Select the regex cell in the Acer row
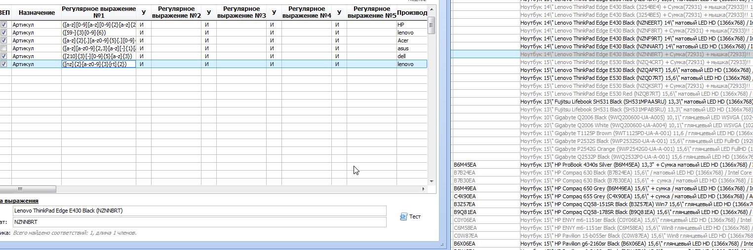This screenshot has width=753, height=250. pos(99,40)
